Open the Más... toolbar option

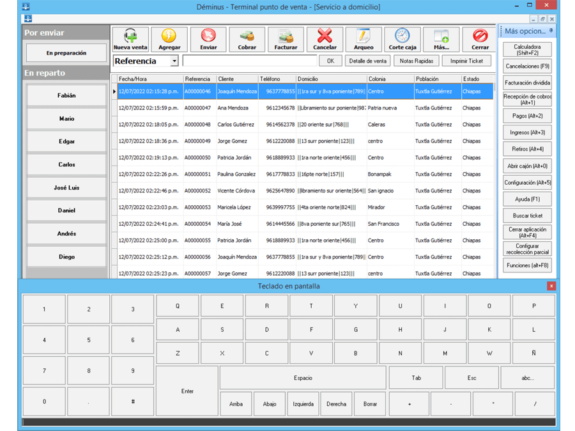click(x=441, y=38)
